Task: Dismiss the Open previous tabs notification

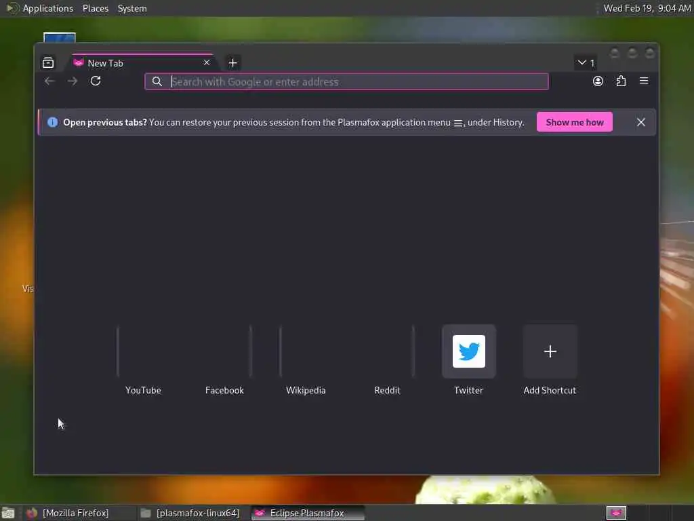Action: coord(641,122)
